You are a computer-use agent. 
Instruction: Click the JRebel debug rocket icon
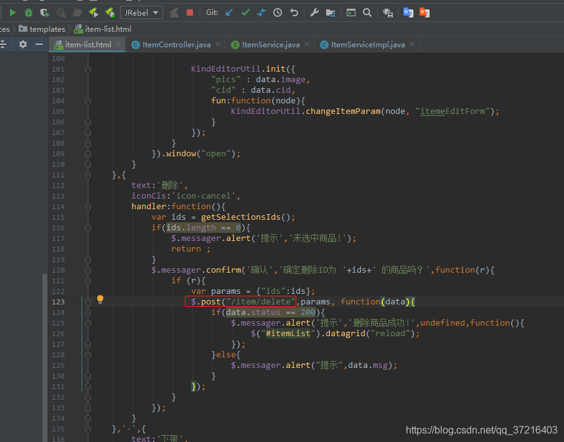pyautogui.click(x=110, y=13)
